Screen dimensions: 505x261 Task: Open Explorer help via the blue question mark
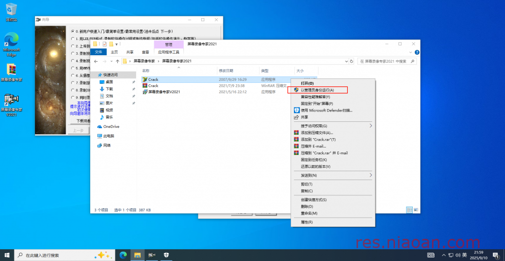tap(417, 52)
